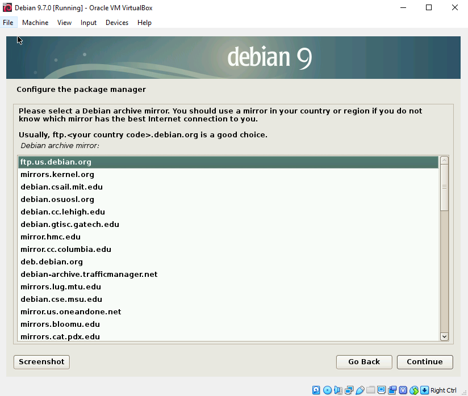Select the mirror.hmc.edu mirror
Image resolution: width=468 pixels, height=396 pixels.
click(228, 237)
